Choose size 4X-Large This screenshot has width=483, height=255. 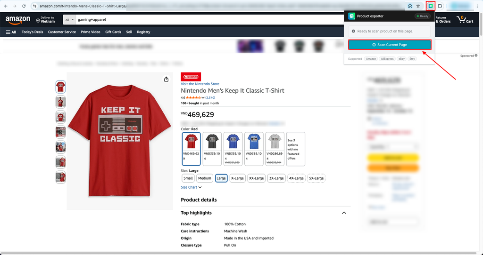[296, 178]
